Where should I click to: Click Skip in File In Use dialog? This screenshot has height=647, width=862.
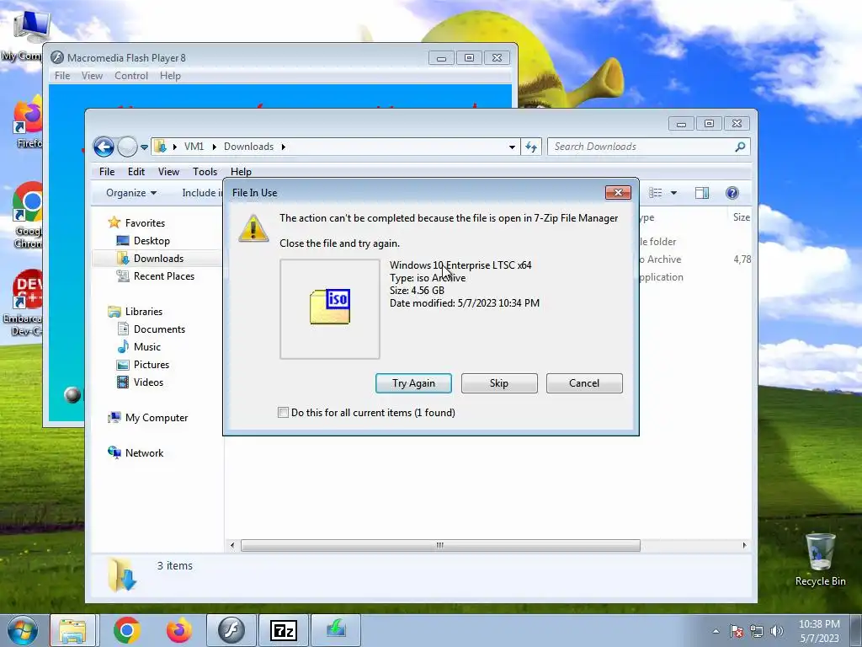tap(499, 383)
